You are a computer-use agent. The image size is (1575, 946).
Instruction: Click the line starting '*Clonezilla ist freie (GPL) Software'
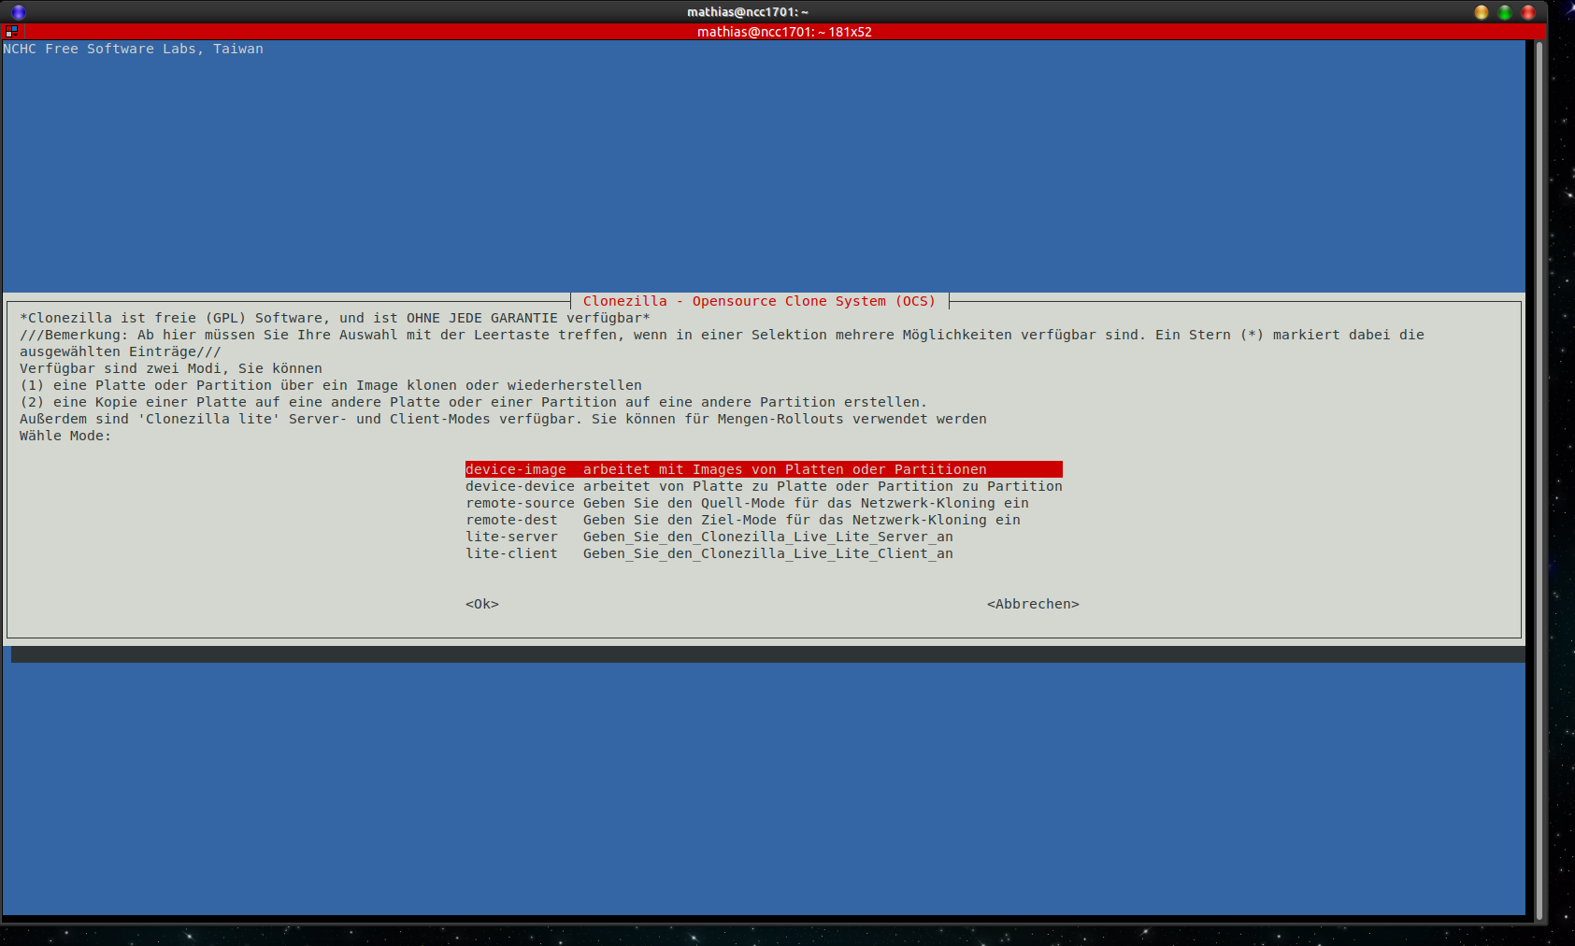point(335,318)
